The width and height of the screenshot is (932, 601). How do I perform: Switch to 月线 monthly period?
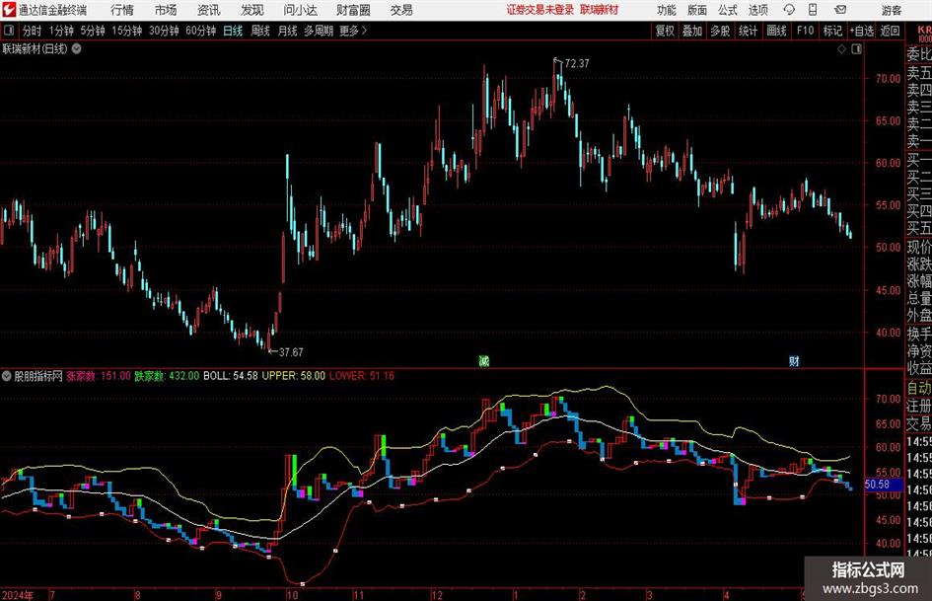(287, 31)
